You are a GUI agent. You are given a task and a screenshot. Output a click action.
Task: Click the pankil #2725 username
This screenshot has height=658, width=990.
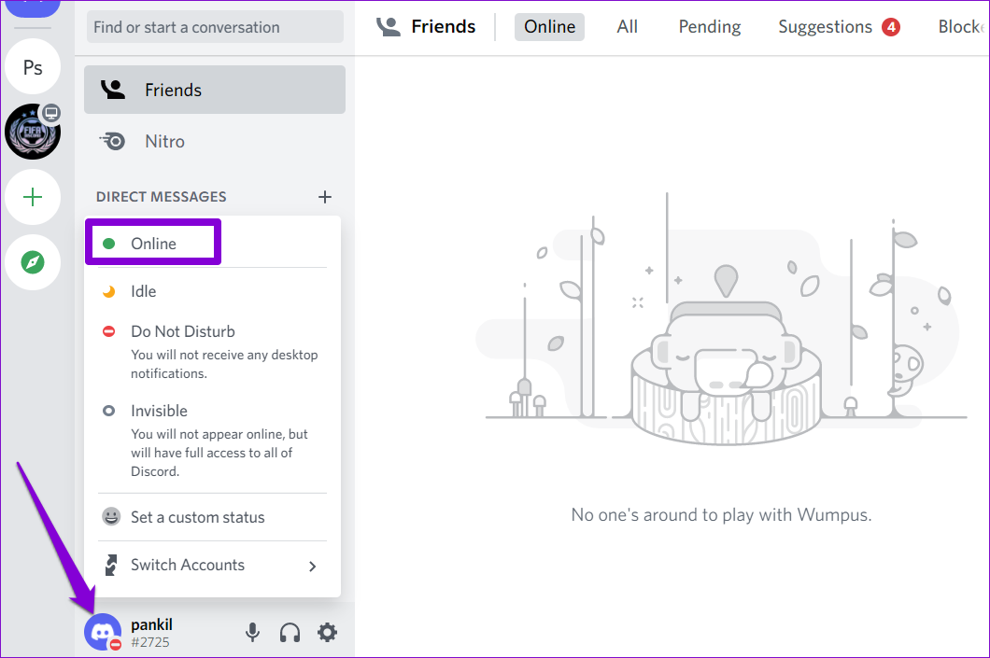tap(151, 633)
